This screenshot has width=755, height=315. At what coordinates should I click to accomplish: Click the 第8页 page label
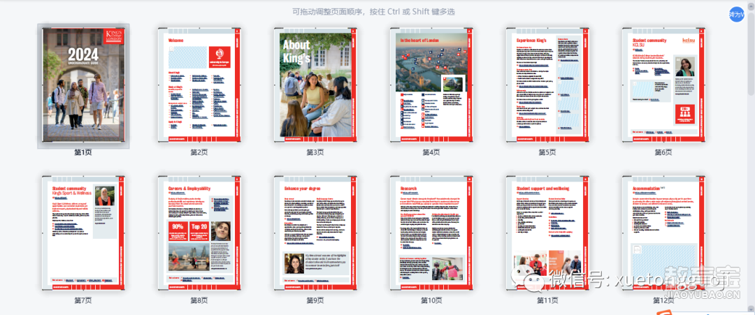[199, 300]
